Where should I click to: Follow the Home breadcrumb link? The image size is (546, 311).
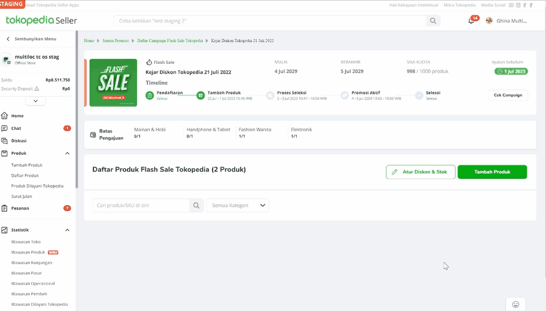click(x=89, y=41)
